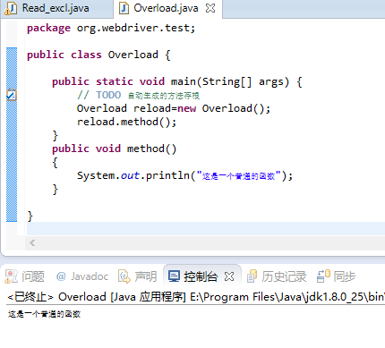Open the 问题 (Problems) view tab
Screen dimensions: 385x348
(x=24, y=276)
